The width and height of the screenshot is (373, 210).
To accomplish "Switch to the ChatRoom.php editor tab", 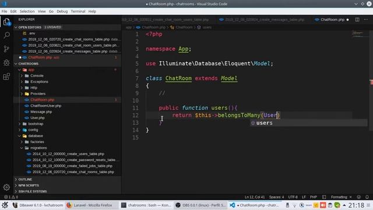I will (x=332, y=19).
